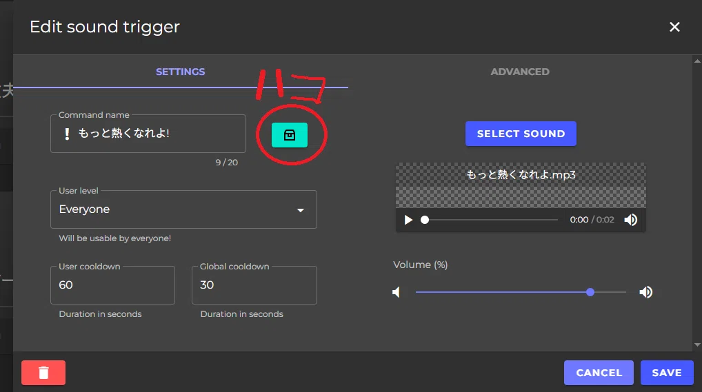Viewport: 702px width, 392px height.
Task: Click the SELECT SOUND button
Action: click(521, 134)
